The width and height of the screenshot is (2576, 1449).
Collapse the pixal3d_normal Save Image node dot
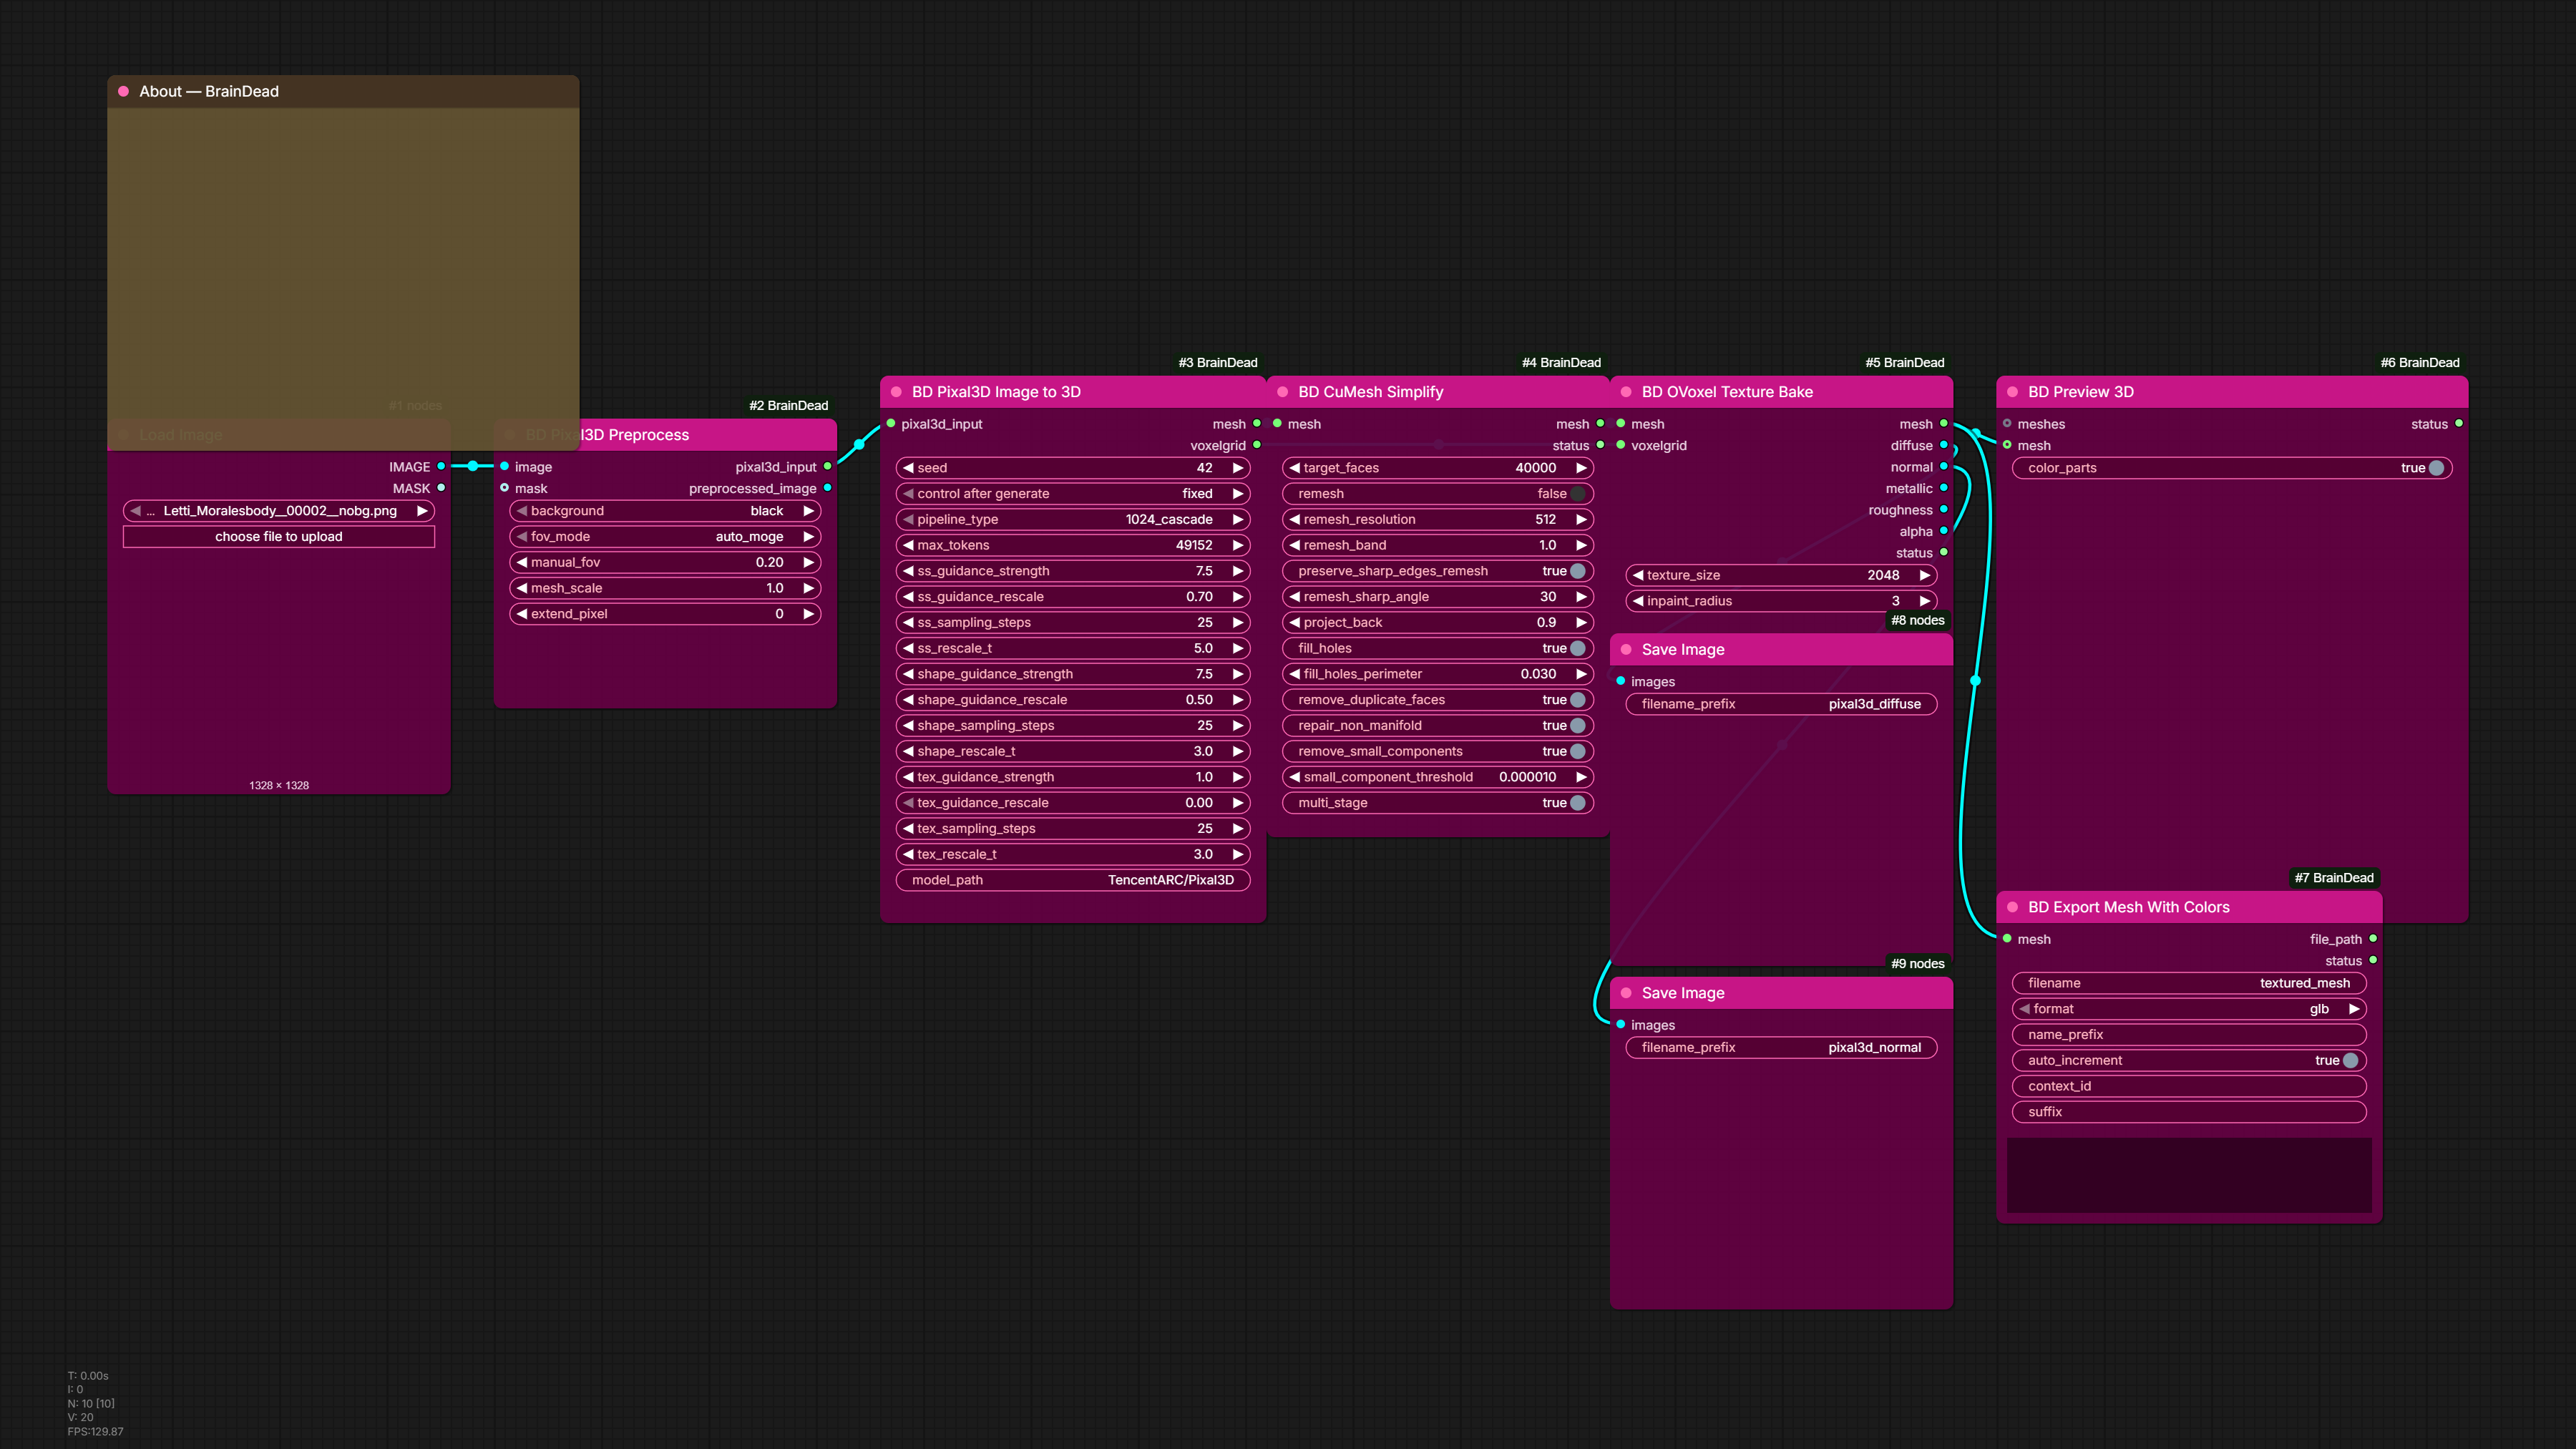coord(1626,993)
